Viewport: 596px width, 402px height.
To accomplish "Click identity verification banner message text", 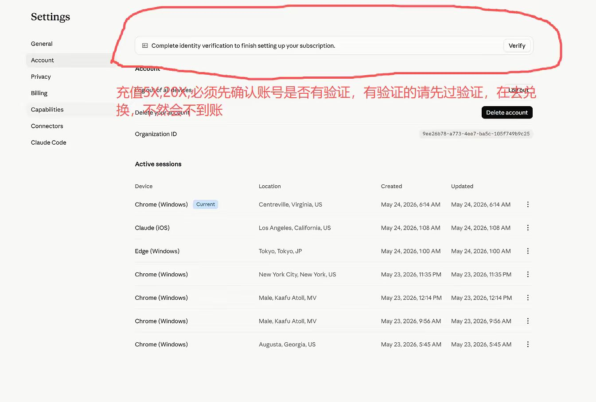I will pos(243,46).
